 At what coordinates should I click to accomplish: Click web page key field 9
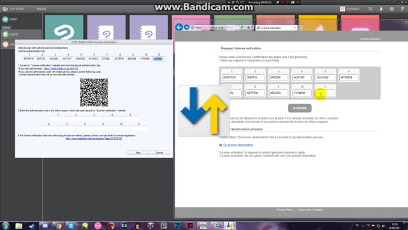coord(279,93)
